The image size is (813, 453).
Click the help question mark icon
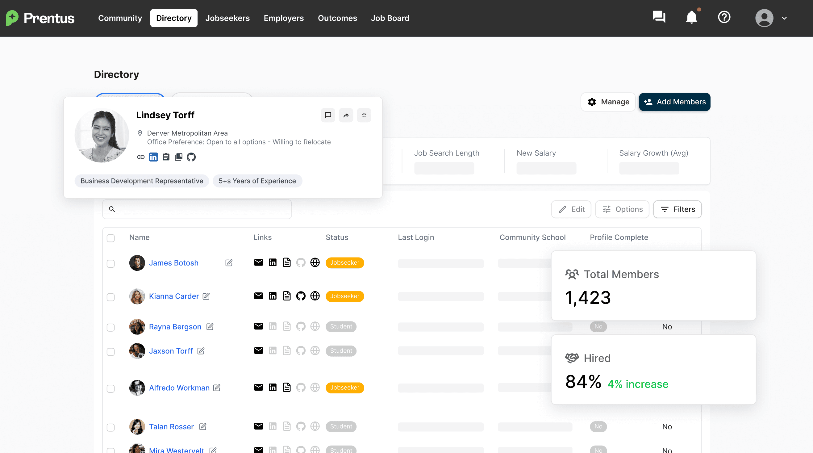(x=724, y=17)
